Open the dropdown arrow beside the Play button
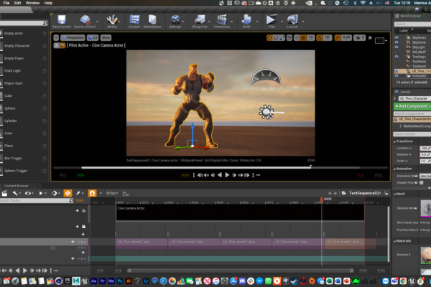The width and height of the screenshot is (431, 287). (282, 21)
